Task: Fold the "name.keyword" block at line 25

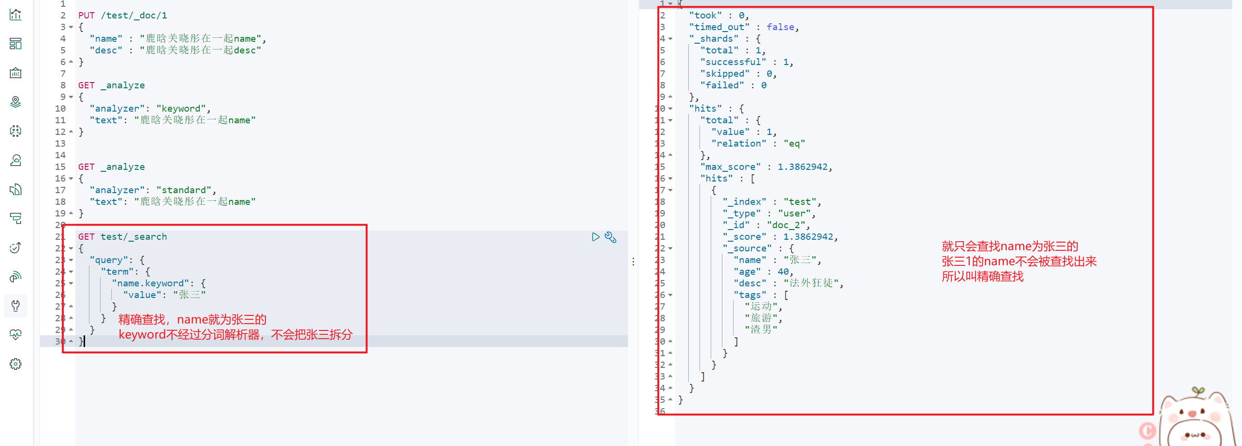Action: 71,283
